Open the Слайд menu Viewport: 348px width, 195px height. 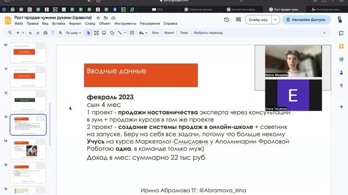pyautogui.click(x=90, y=23)
